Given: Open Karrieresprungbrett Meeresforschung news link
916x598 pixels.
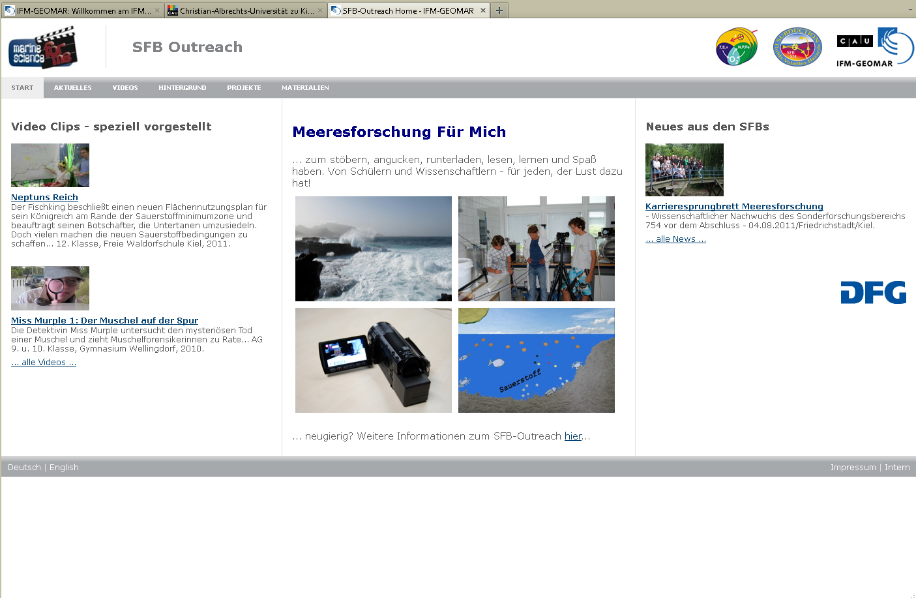Looking at the screenshot, I should tap(734, 206).
